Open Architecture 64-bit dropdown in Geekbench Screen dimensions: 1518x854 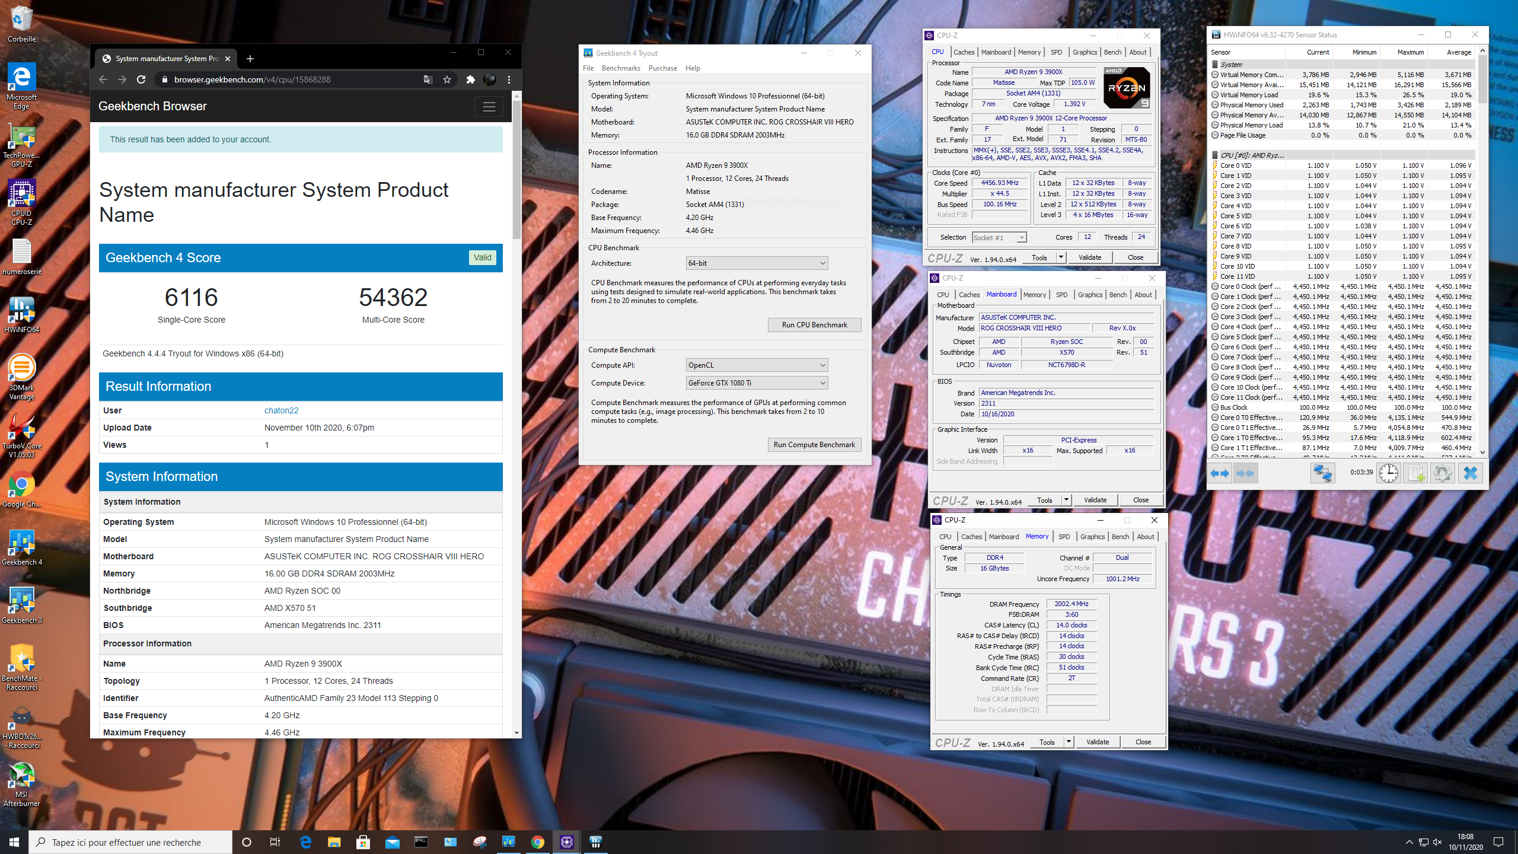tap(757, 263)
